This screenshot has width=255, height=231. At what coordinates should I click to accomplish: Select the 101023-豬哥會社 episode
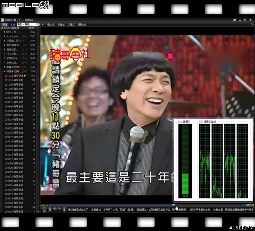[x=14, y=76]
